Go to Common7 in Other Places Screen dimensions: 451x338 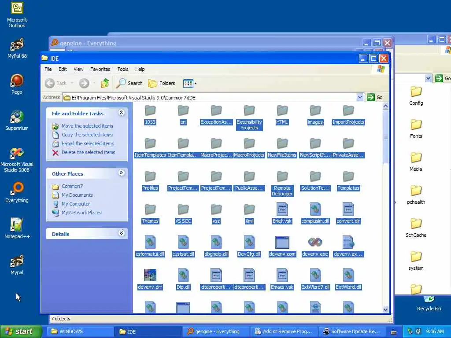pos(72,186)
